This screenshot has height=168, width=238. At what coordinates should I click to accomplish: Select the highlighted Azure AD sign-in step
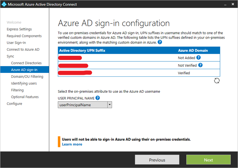point(24,70)
